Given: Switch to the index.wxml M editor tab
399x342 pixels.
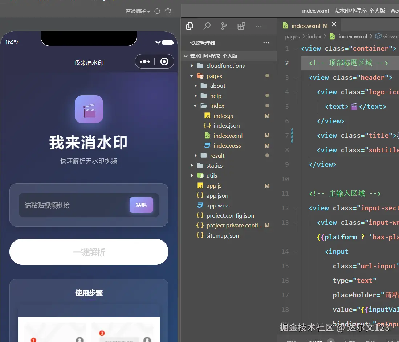Looking at the screenshot, I should click(309, 26).
